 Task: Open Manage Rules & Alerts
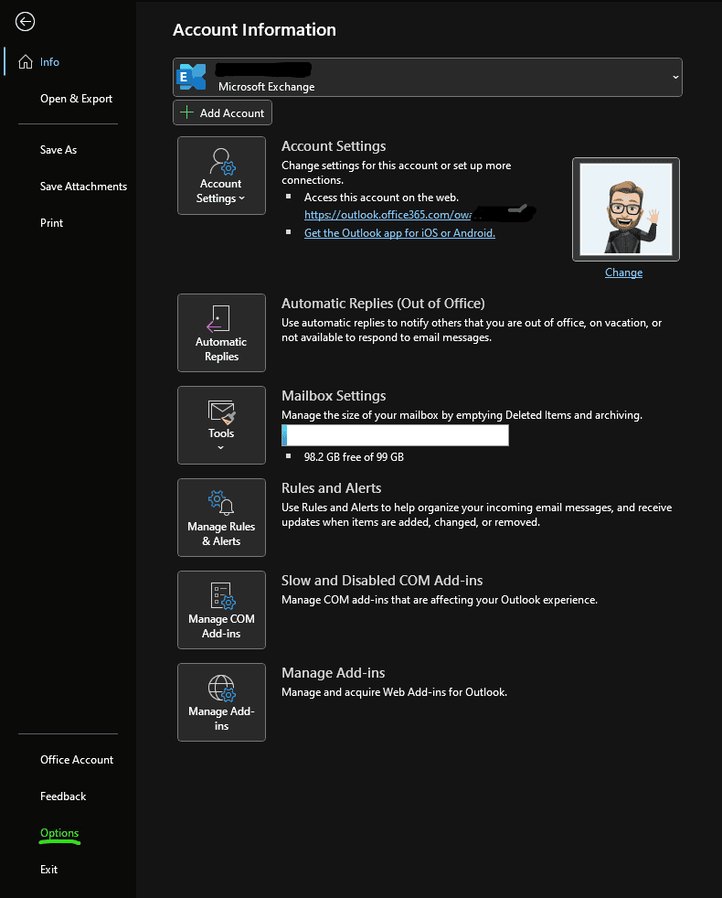221,518
